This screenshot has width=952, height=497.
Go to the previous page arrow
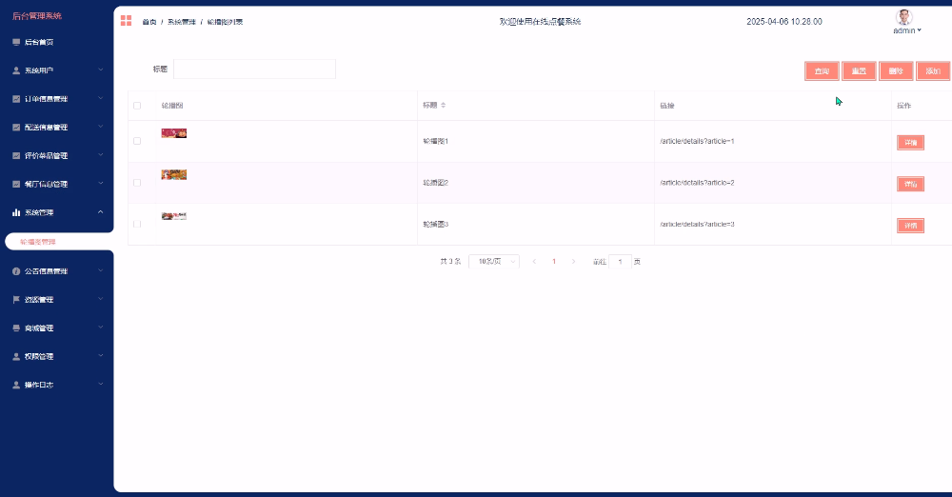pyautogui.click(x=534, y=261)
